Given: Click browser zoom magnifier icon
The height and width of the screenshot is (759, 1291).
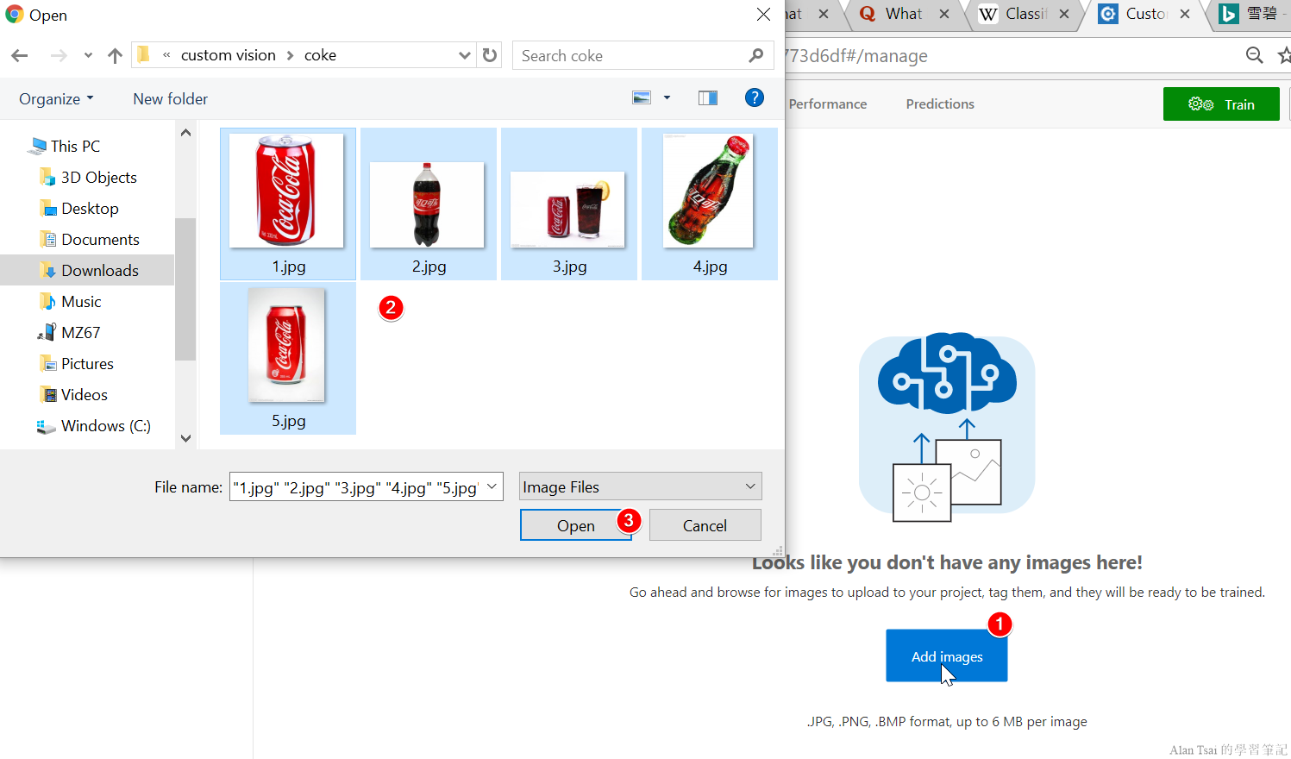Looking at the screenshot, I should click(x=1255, y=55).
